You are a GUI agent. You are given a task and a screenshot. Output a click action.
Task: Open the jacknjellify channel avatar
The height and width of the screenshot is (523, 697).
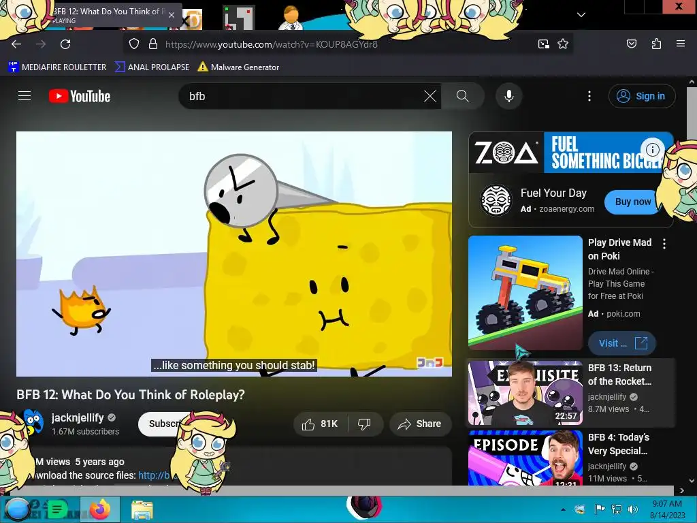[x=34, y=422]
